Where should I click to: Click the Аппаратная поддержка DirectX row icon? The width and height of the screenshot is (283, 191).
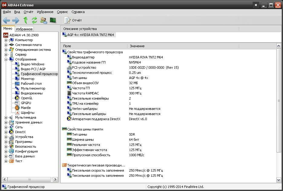[69, 119]
